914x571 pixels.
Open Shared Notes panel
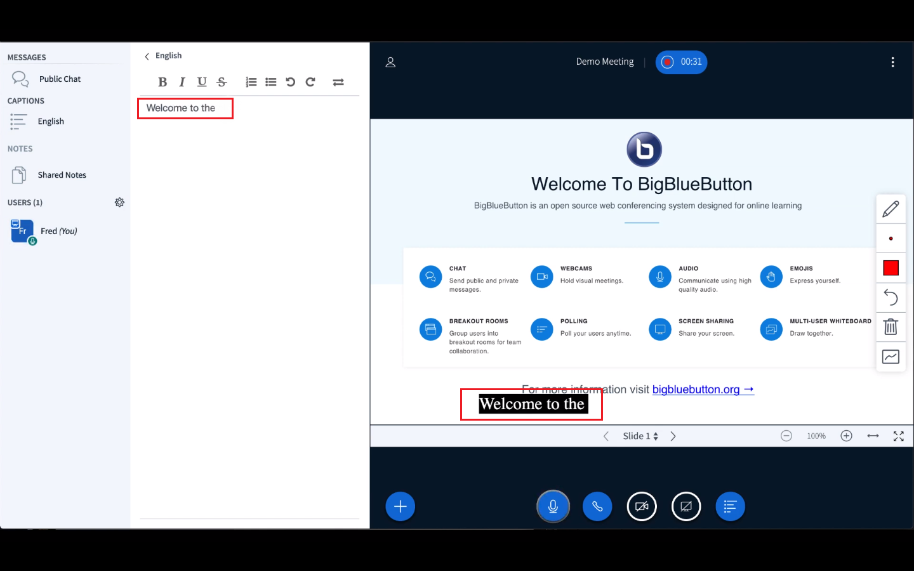click(62, 175)
